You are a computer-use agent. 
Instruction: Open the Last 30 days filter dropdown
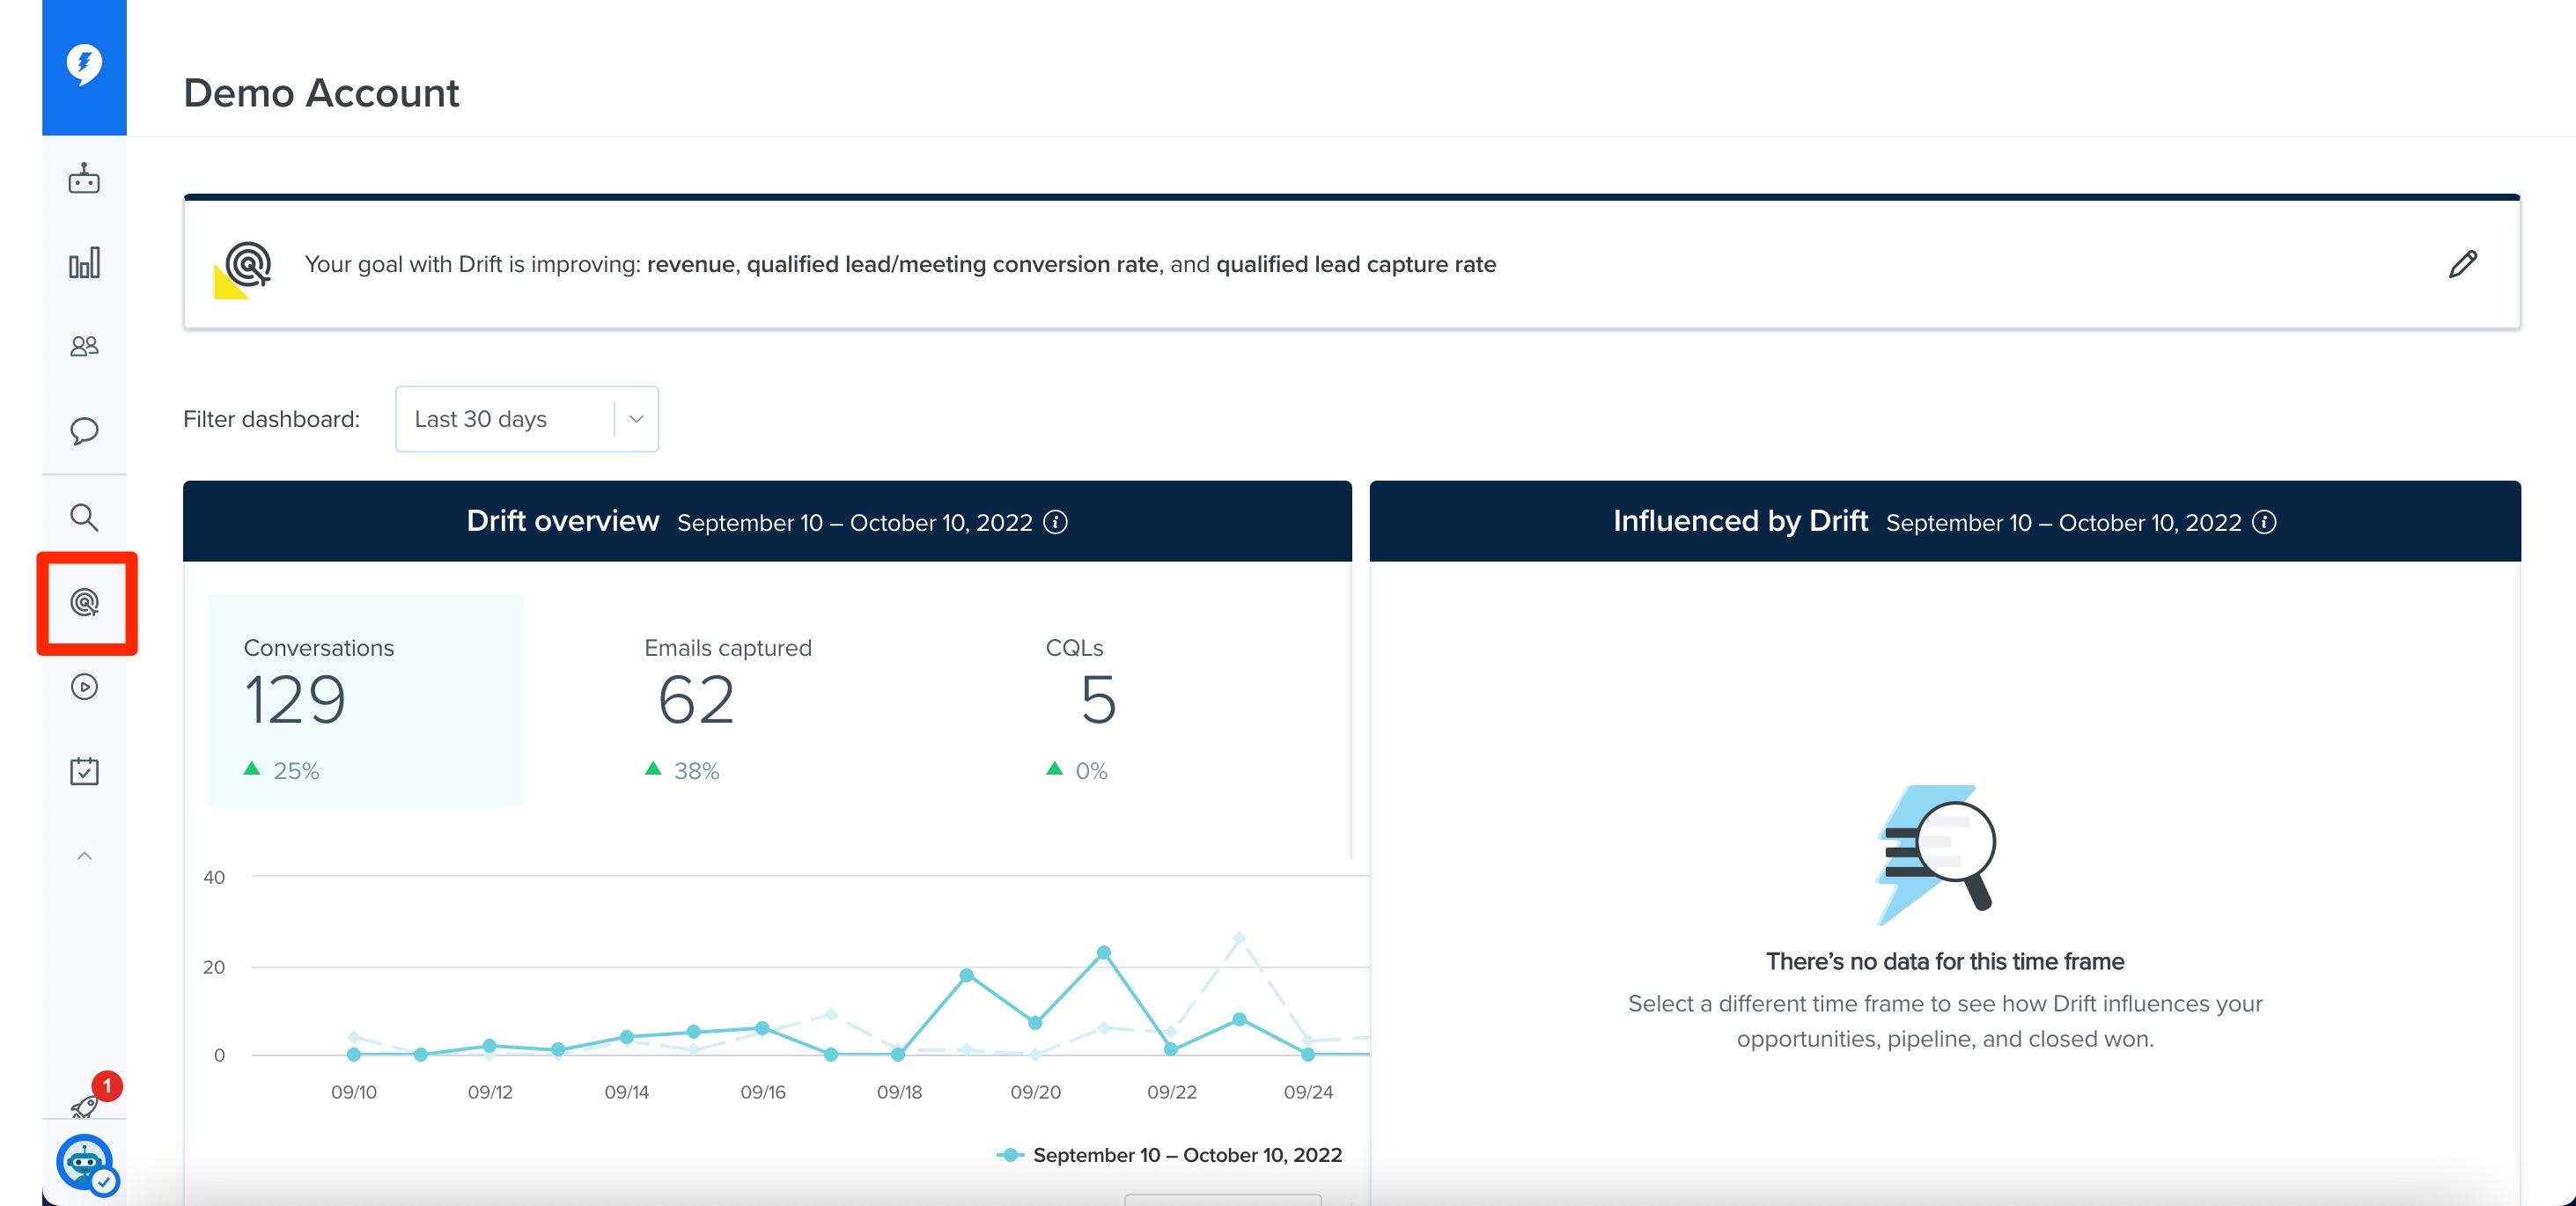click(x=527, y=419)
